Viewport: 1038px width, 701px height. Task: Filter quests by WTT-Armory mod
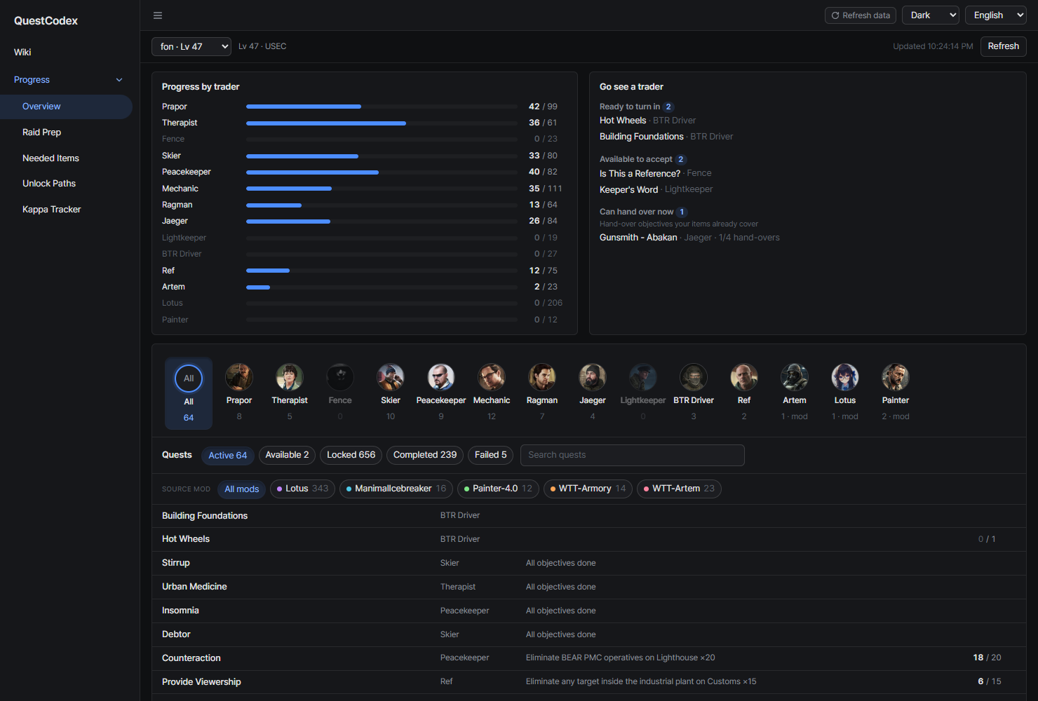tap(588, 489)
